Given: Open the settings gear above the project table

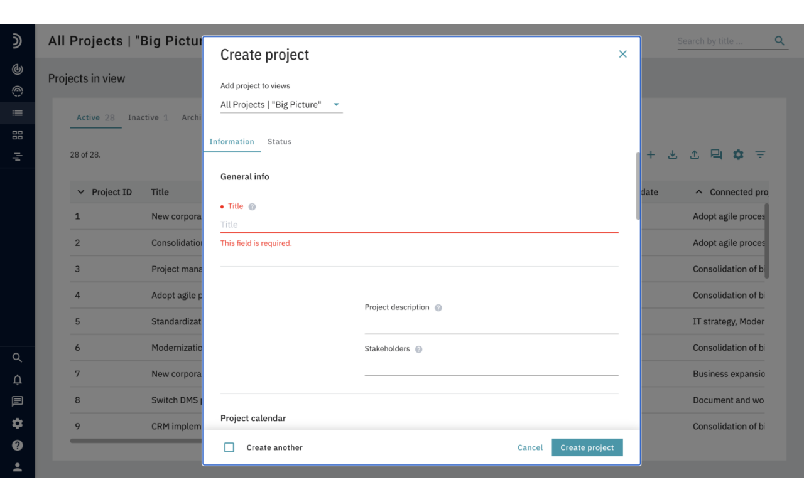Looking at the screenshot, I should (x=738, y=154).
